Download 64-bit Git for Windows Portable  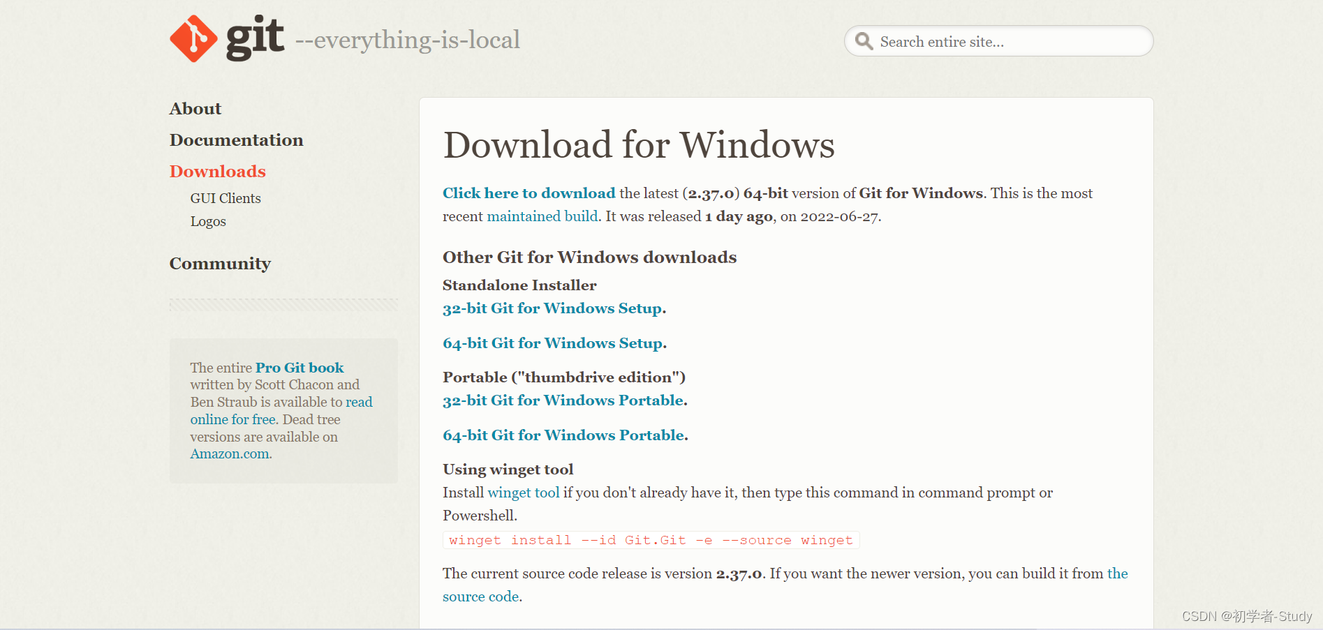click(563, 435)
